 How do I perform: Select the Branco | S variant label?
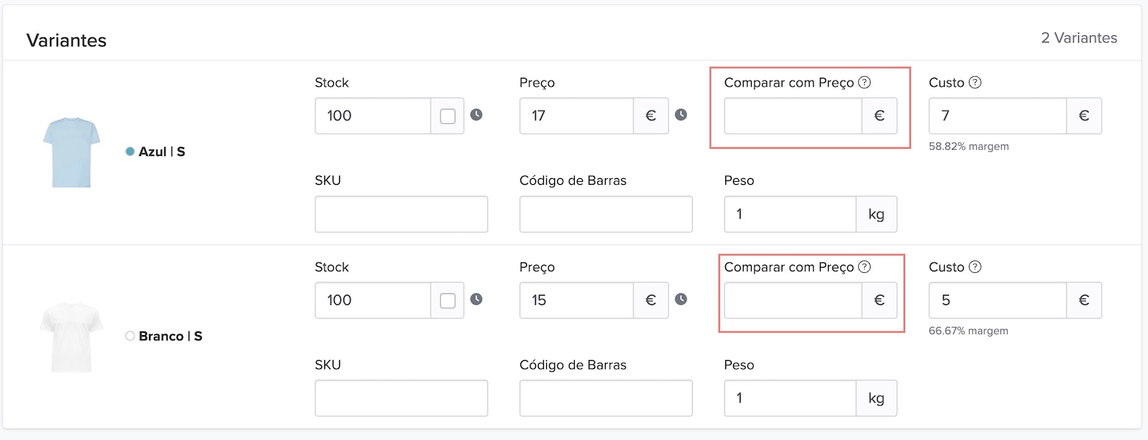[170, 336]
